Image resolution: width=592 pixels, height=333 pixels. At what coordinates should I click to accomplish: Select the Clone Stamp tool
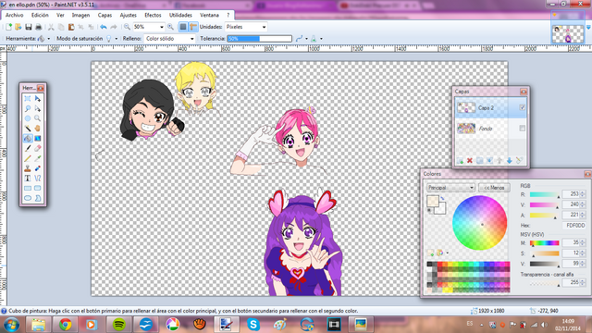(28, 168)
